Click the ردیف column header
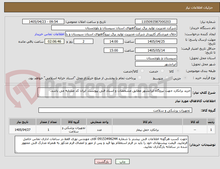220x169 pixels. click(211, 122)
